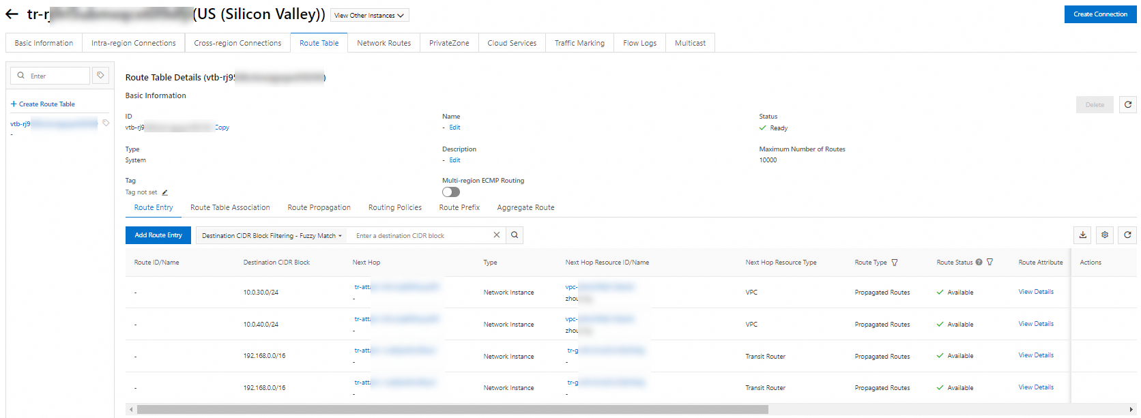The width and height of the screenshot is (1141, 418).
Task: Click the horizontal scrollbar under the table
Action: (452, 410)
